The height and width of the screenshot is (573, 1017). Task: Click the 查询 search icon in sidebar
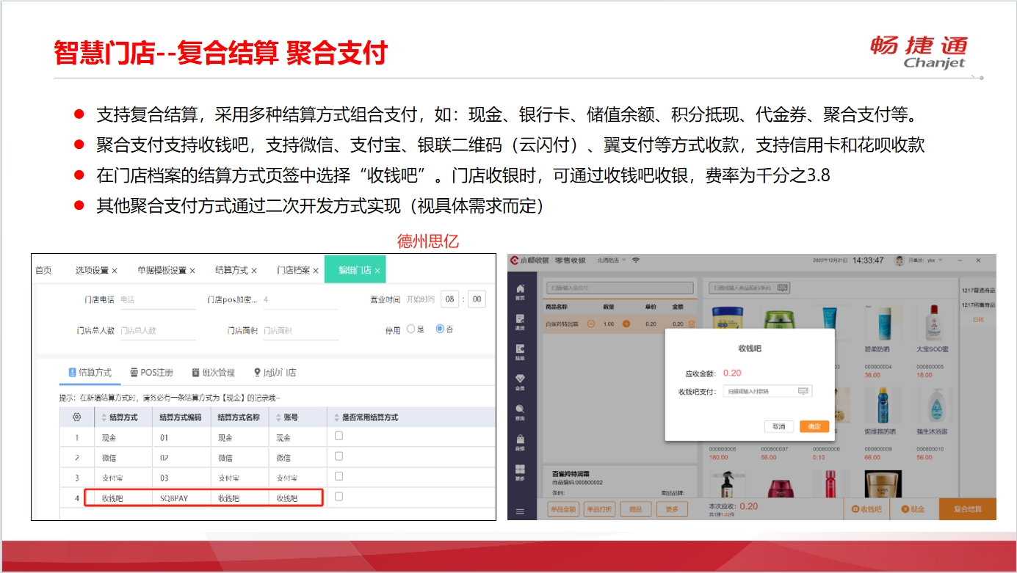(x=521, y=410)
